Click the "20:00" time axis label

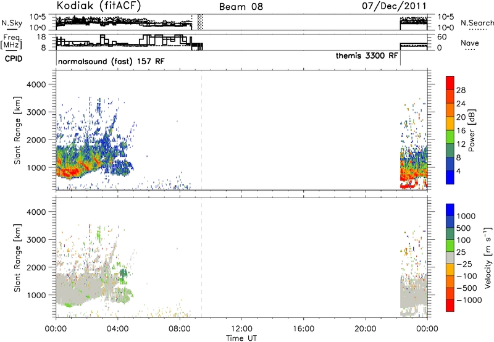click(x=366, y=329)
